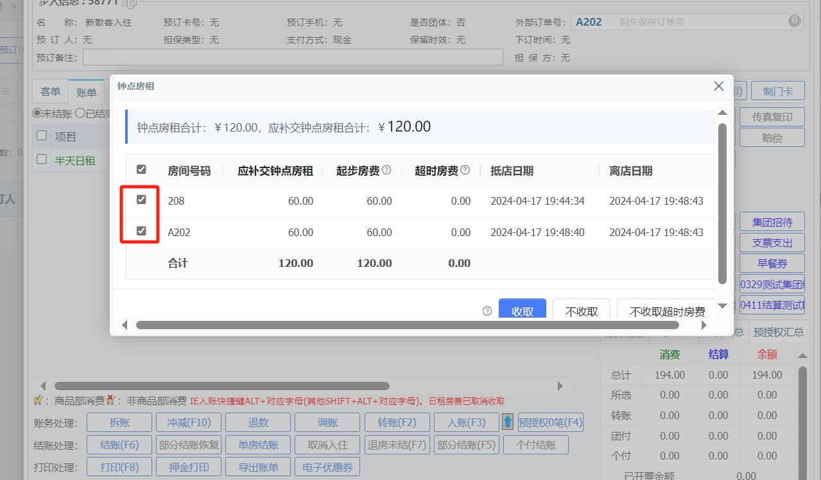Click the 转账(F2) button
Viewport: 821px width, 480px height.
pos(397,422)
